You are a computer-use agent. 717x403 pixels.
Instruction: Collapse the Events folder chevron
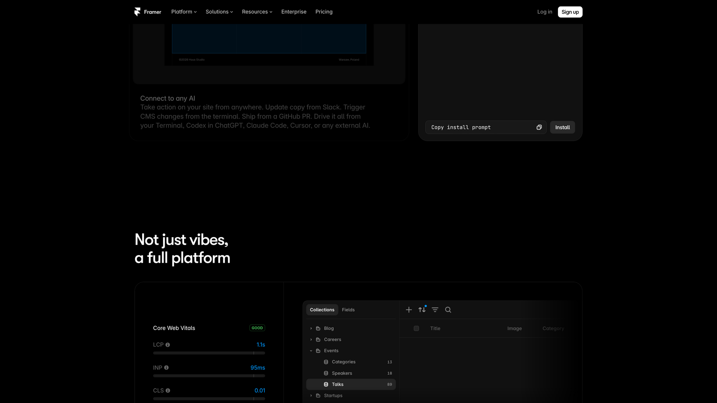coord(311,351)
